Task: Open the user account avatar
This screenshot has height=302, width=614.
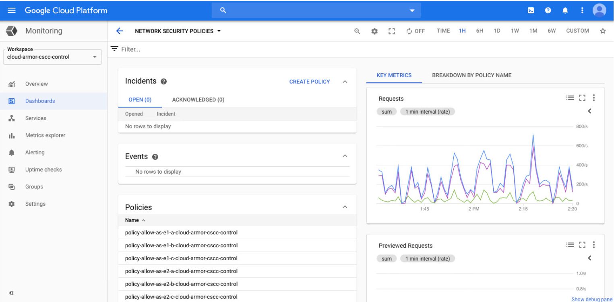Action: (600, 10)
